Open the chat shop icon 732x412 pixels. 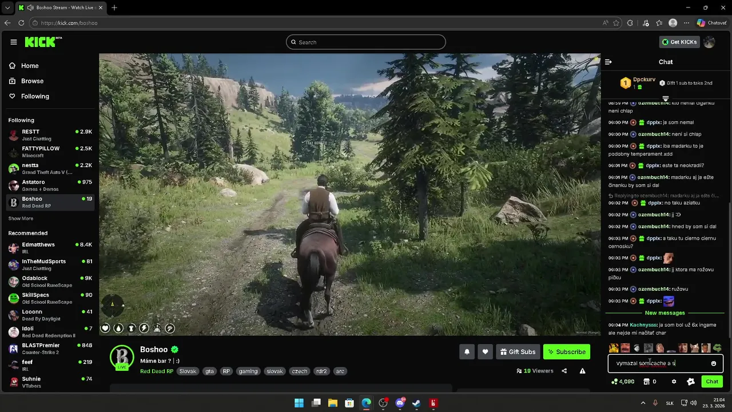[x=646, y=382]
